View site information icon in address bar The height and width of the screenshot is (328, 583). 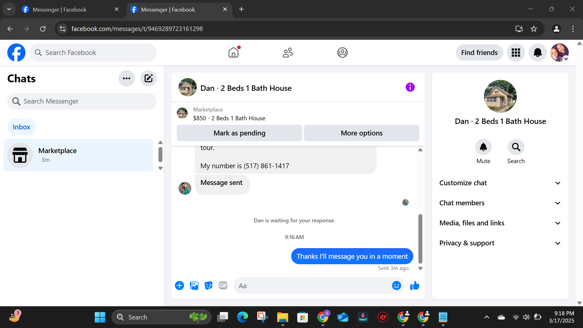pyautogui.click(x=63, y=29)
